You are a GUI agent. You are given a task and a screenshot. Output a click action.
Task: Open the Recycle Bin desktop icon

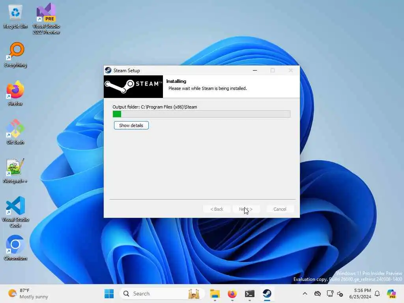click(x=15, y=17)
